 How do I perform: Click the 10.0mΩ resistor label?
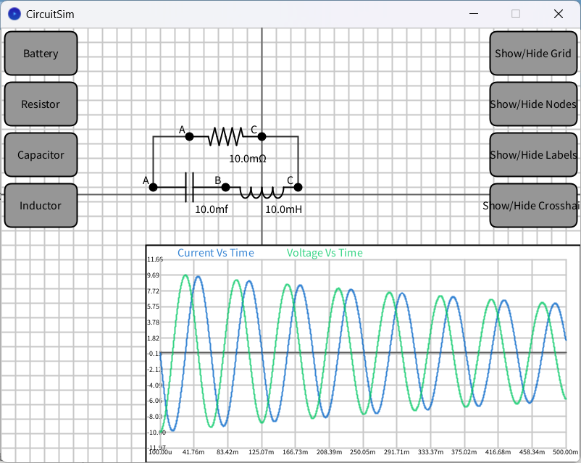click(x=248, y=159)
